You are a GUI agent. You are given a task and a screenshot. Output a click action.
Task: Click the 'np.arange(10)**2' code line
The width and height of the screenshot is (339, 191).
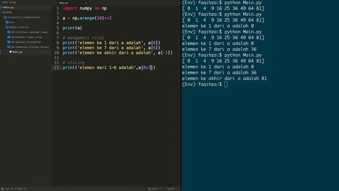click(87, 18)
